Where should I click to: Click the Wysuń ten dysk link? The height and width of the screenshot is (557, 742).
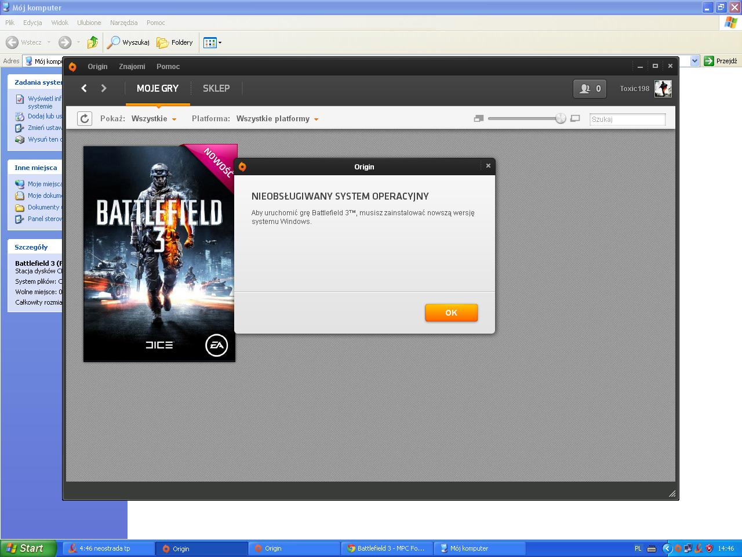click(x=45, y=139)
